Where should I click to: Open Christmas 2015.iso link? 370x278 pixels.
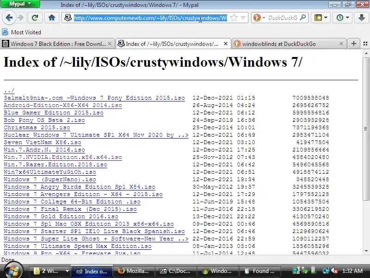click(x=37, y=128)
